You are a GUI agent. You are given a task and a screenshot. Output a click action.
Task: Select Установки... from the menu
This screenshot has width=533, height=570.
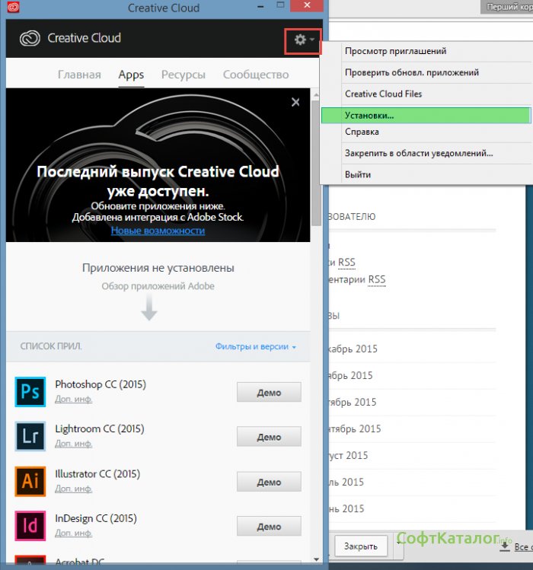[x=369, y=116]
